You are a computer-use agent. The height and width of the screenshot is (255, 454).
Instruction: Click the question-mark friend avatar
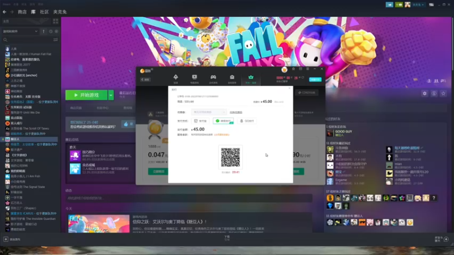pyautogui.click(x=434, y=198)
